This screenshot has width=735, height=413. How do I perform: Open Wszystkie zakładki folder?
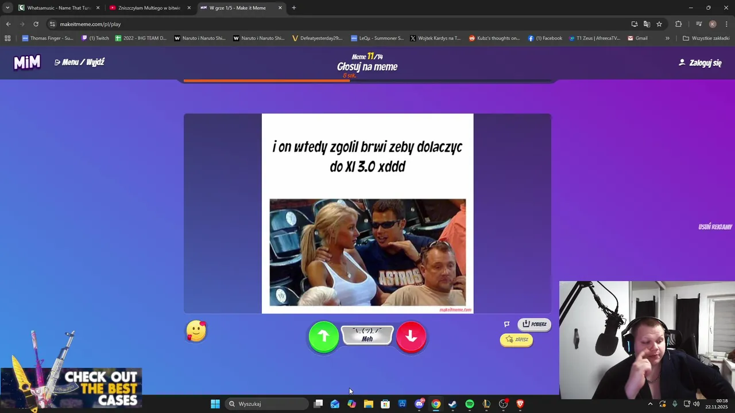pyautogui.click(x=706, y=38)
